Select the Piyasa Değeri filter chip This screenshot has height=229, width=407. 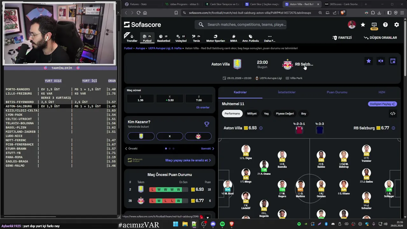pyautogui.click(x=285, y=114)
